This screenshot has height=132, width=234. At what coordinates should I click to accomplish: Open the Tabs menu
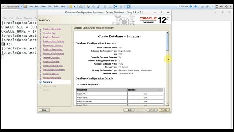(x=56, y=6)
